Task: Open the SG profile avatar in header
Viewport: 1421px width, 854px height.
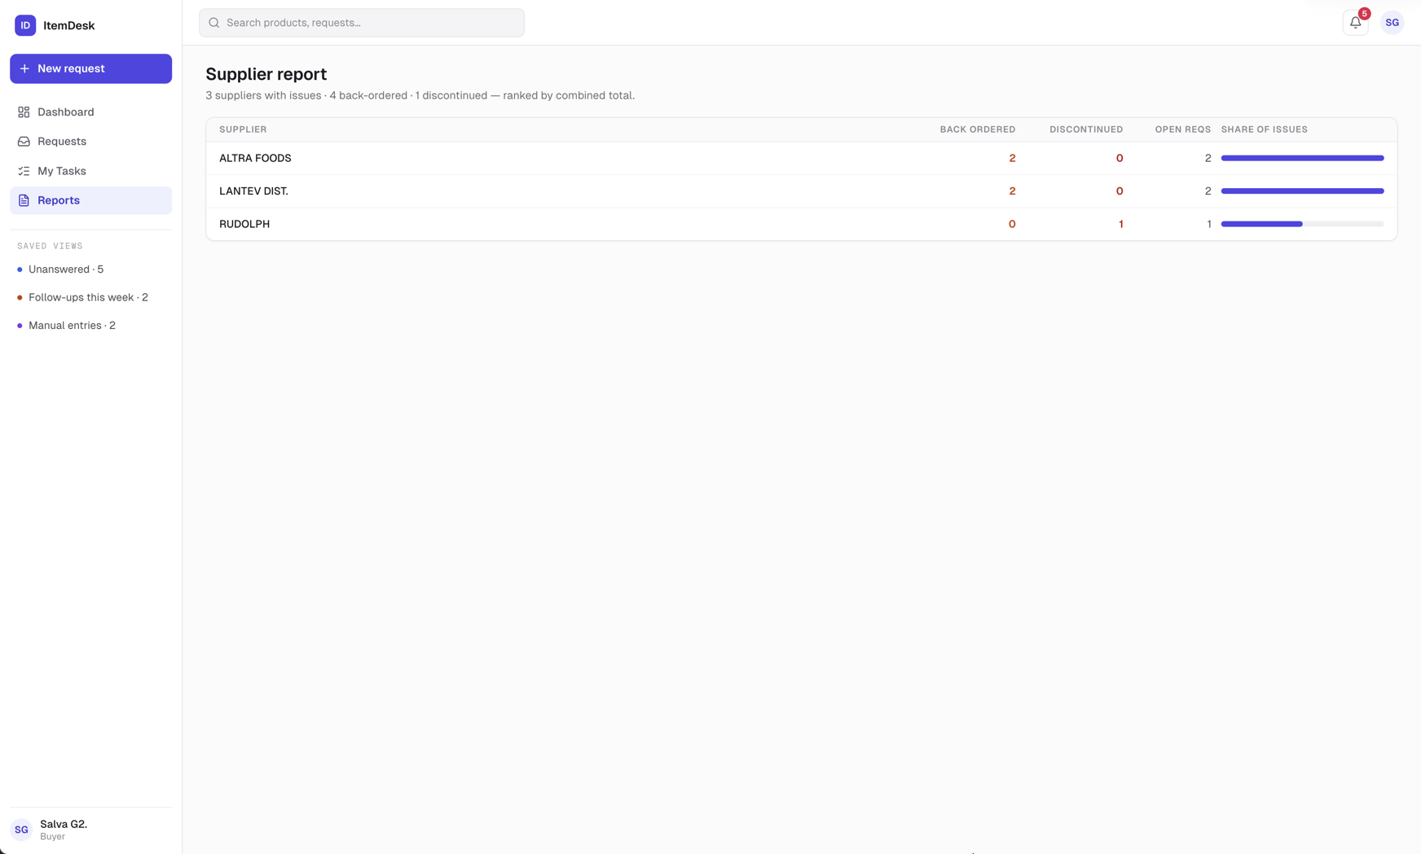Action: pyautogui.click(x=1392, y=23)
